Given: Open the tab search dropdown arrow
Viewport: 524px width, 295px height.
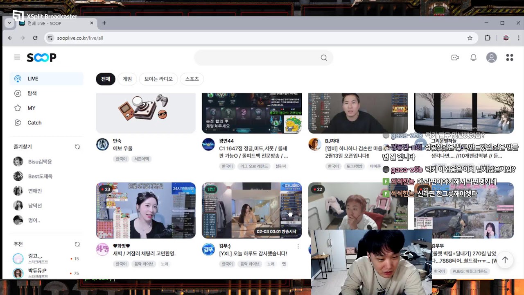Looking at the screenshot, I should point(9,23).
